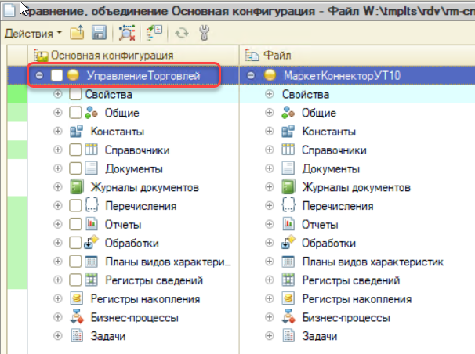The height and width of the screenshot is (354, 475).
Task: Click the Перечисления braces icon in left tree
Action: pyautogui.click(x=91, y=205)
